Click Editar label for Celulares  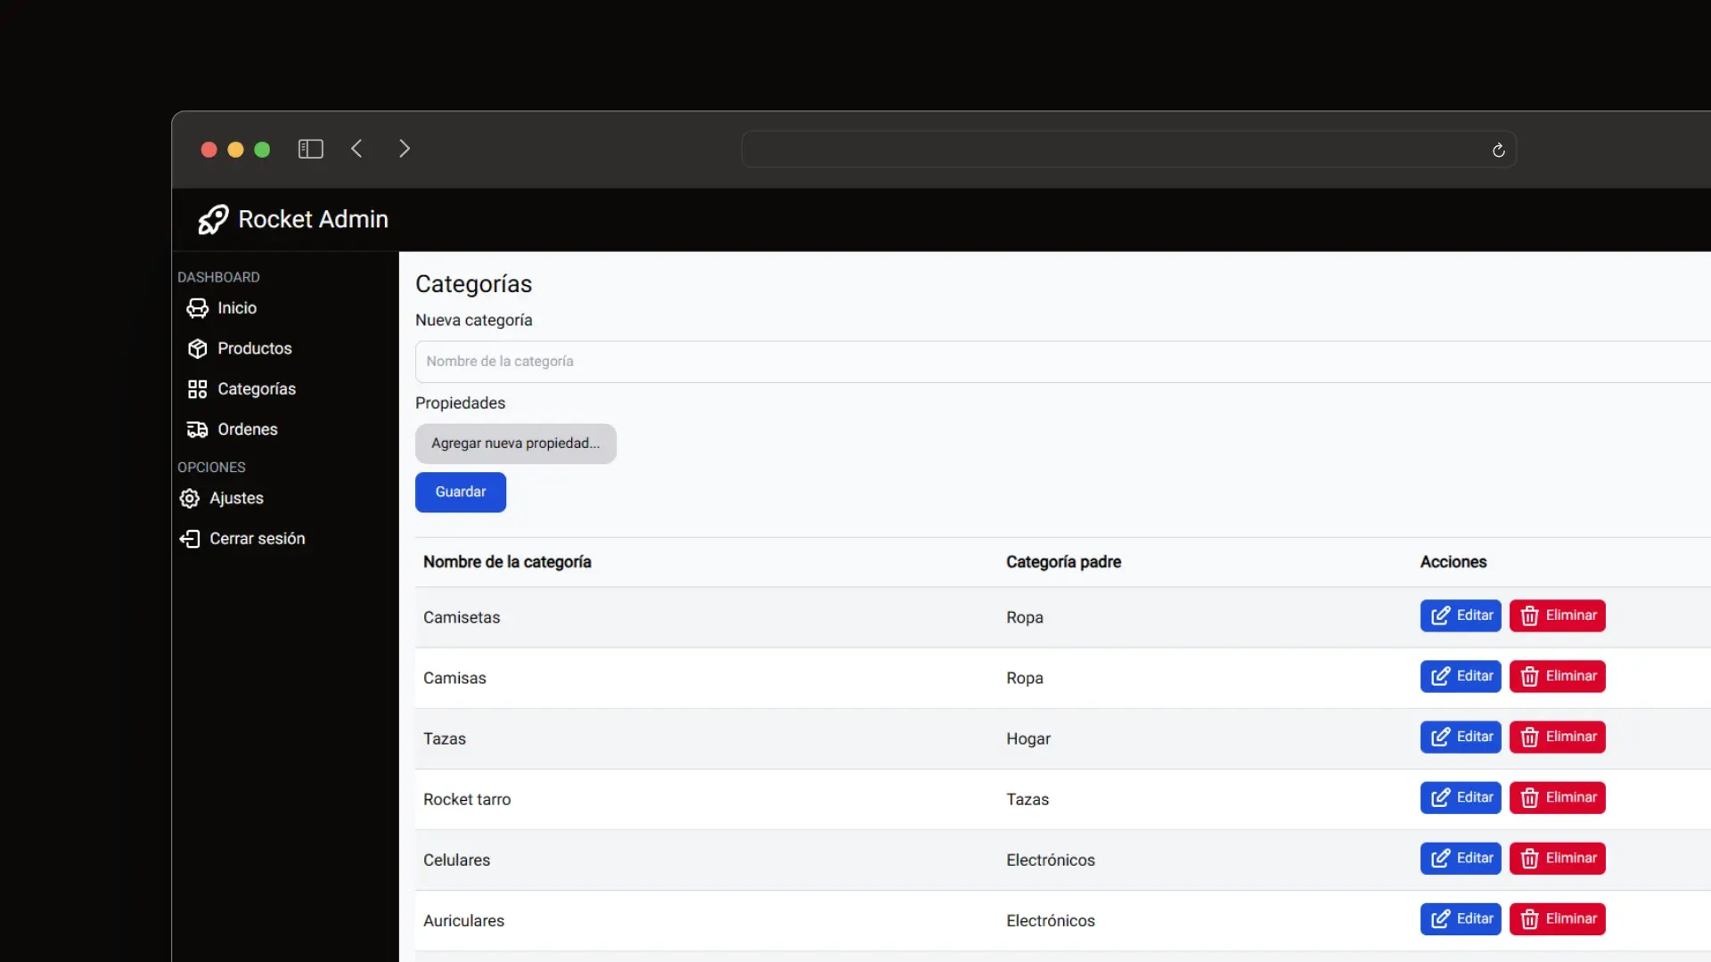tap(1475, 858)
